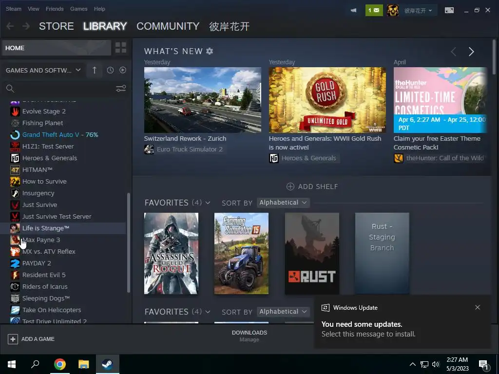The image size is (499, 374).
Task: Open the Friends menu
Action: click(x=55, y=9)
